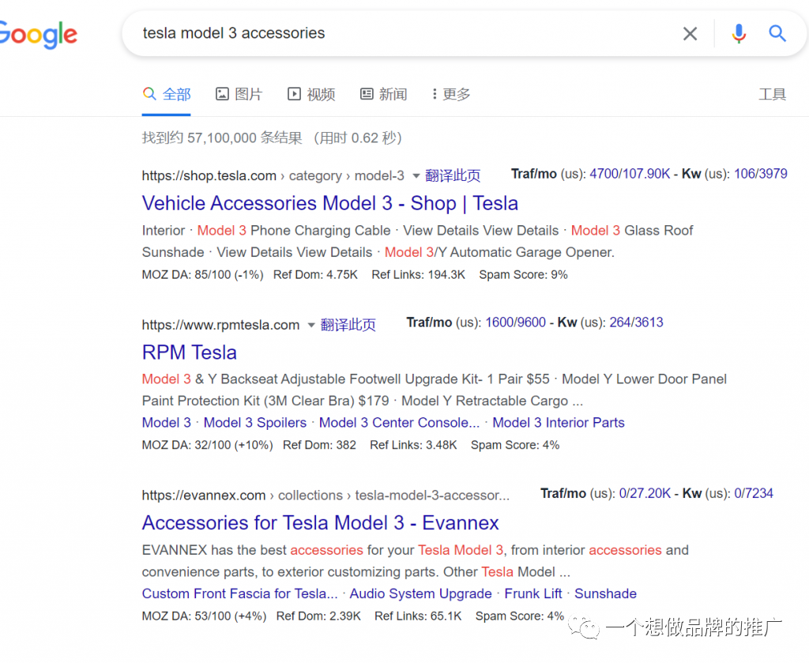This screenshot has width=809, height=663.
Task: Open the Model 3 sitelink under RPM Tesla
Action: tap(166, 423)
